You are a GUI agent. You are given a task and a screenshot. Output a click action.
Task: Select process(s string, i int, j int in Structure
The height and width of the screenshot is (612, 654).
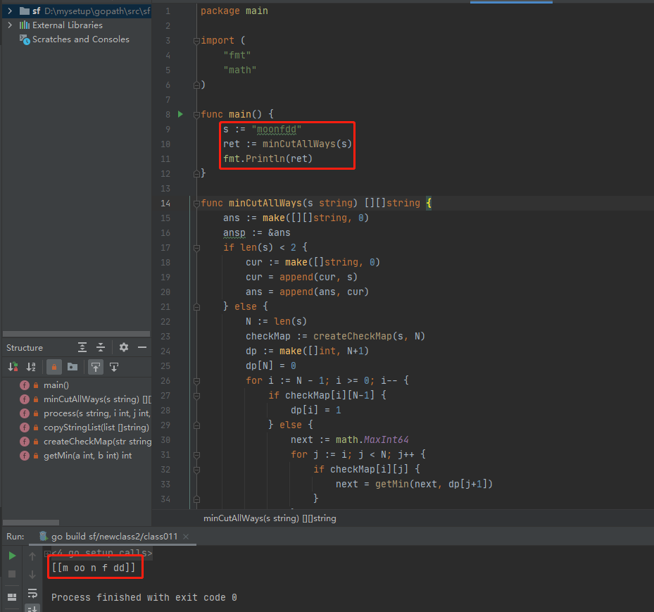97,413
